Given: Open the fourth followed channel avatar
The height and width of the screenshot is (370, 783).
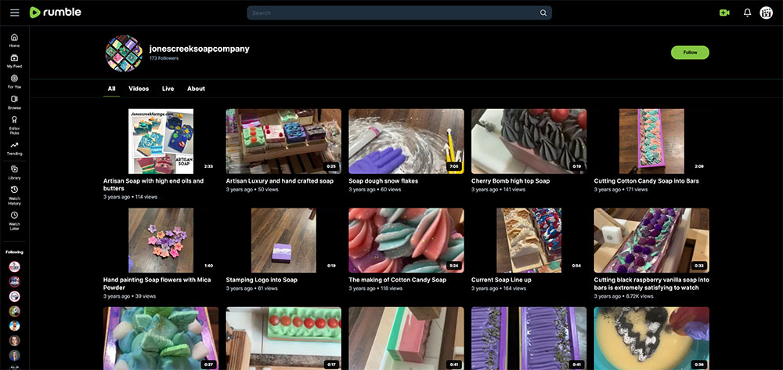Looking at the screenshot, I should coord(14,311).
